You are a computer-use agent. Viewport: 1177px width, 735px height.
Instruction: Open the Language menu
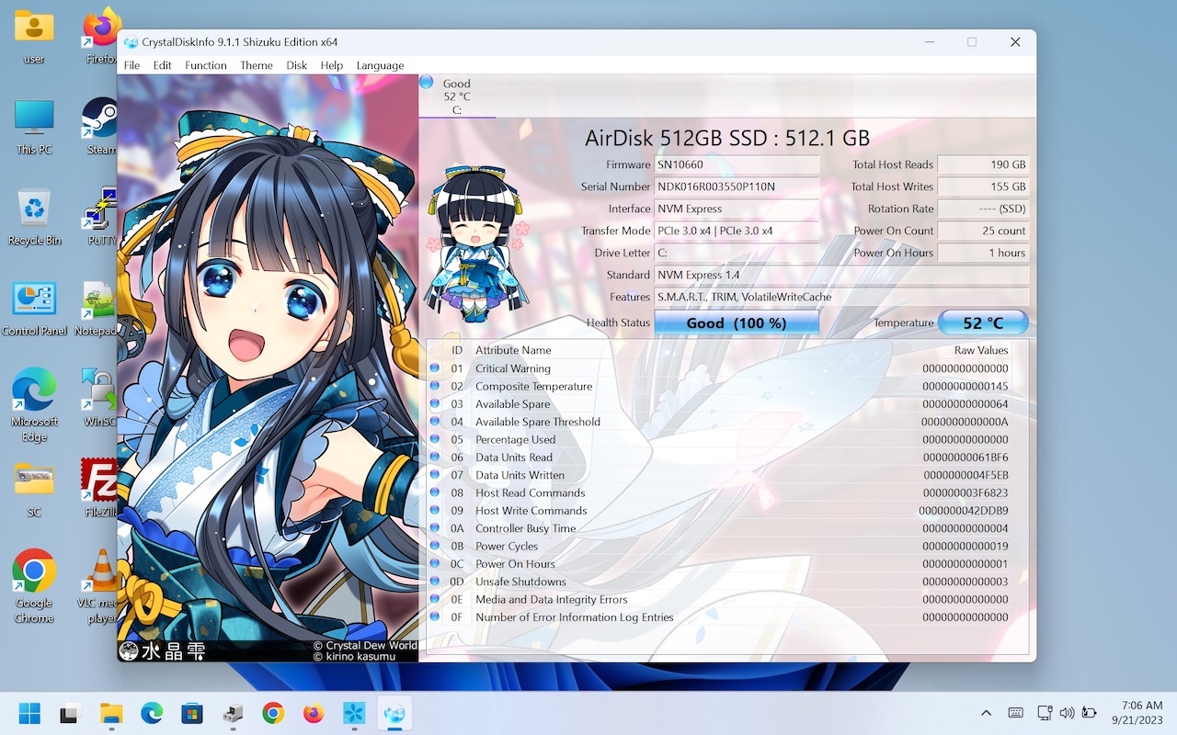coord(380,65)
